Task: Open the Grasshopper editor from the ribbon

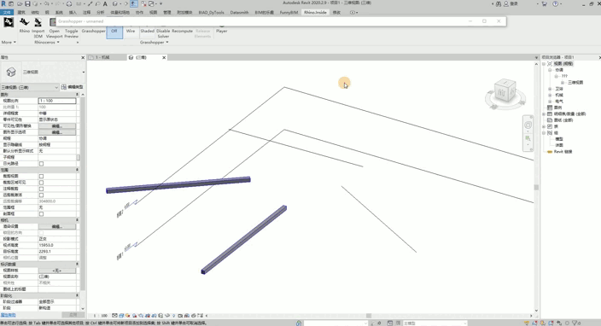Action: pyautogui.click(x=93, y=31)
